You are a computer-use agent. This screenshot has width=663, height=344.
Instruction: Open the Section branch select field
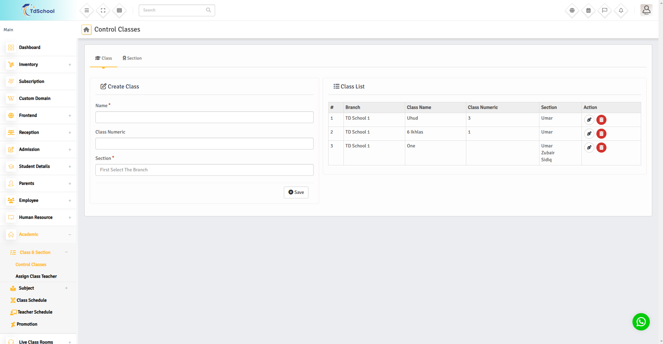(204, 170)
